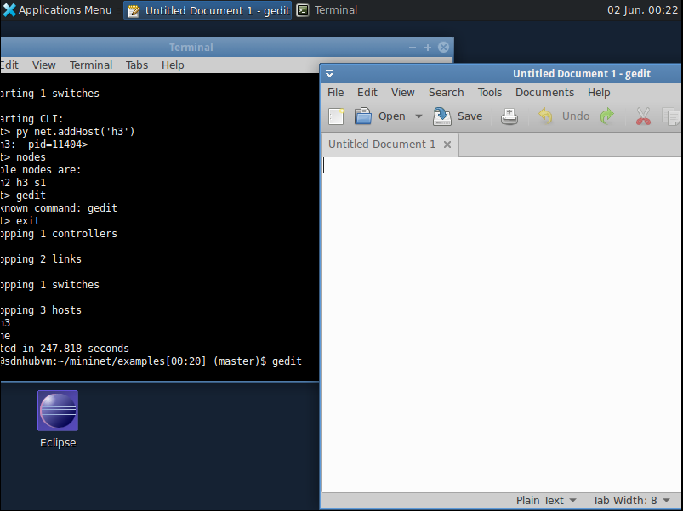Click the 'pping 3 hosts' terminal line
Viewport: 683px width, 511px height.
coord(41,309)
